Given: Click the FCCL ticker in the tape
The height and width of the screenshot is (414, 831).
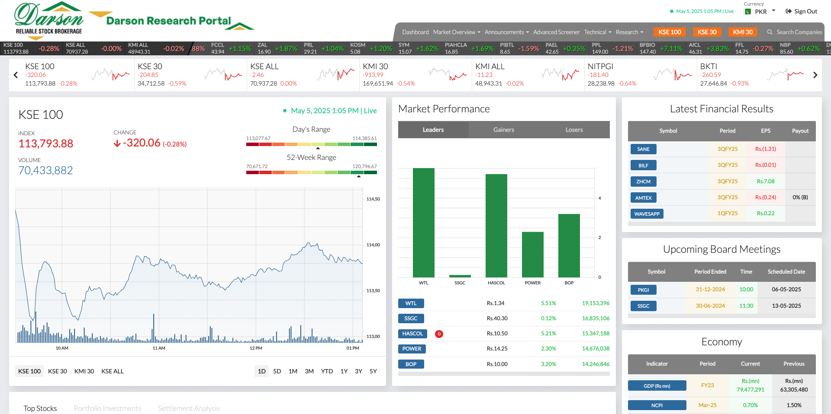Looking at the screenshot, I should tap(231, 48).
